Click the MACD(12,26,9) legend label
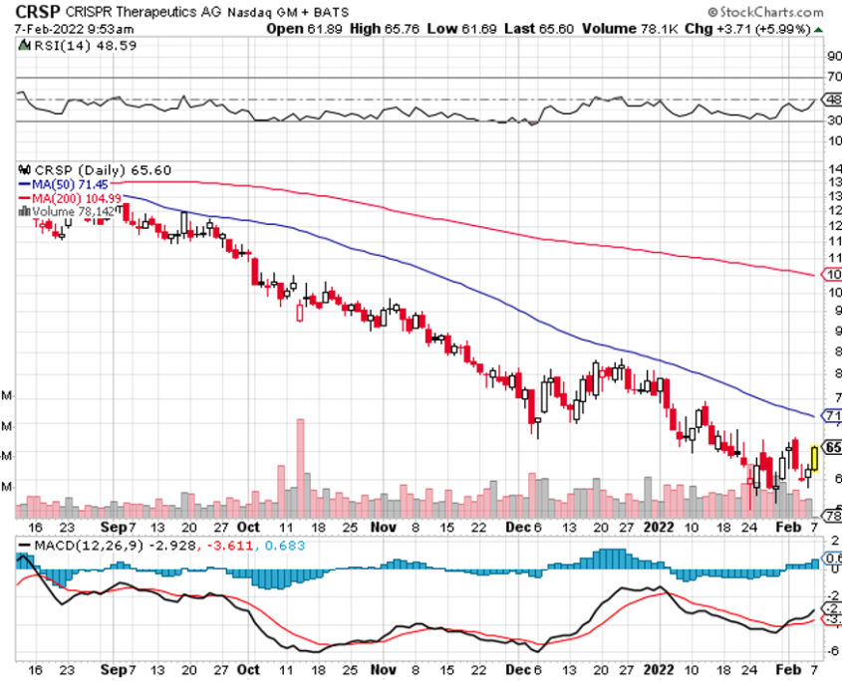The width and height of the screenshot is (842, 681). point(89,546)
